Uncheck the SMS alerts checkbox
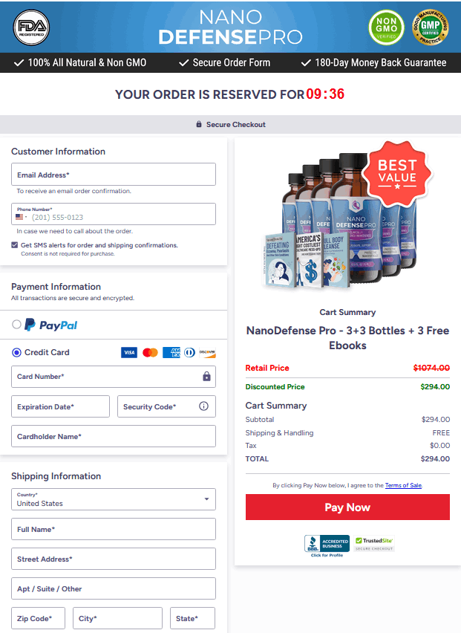Viewport: 461px width, 633px height. click(x=15, y=245)
